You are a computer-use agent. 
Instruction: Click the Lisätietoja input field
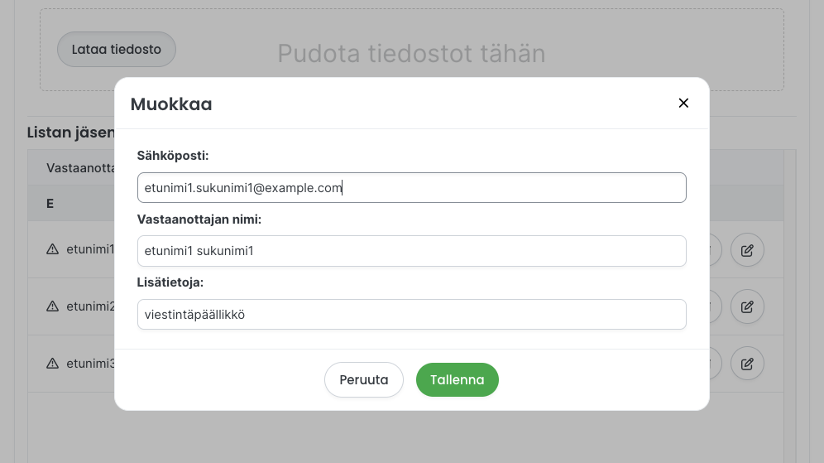click(411, 315)
